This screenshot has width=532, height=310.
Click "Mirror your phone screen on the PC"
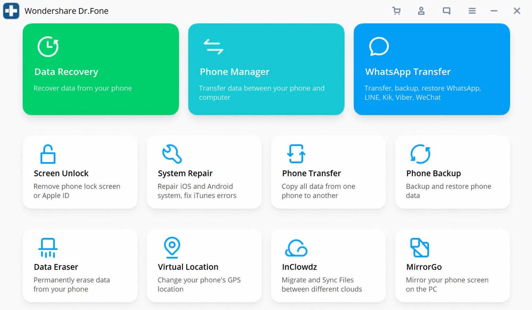point(447,285)
